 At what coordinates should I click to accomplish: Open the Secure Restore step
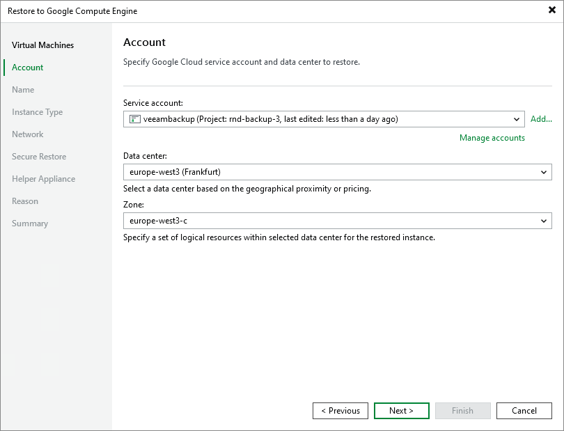38,157
